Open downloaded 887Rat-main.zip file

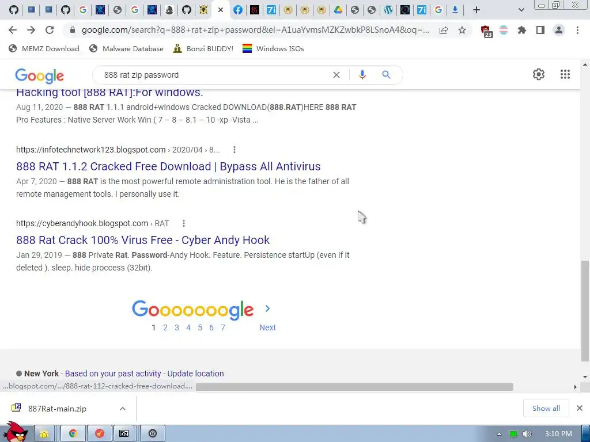point(57,409)
